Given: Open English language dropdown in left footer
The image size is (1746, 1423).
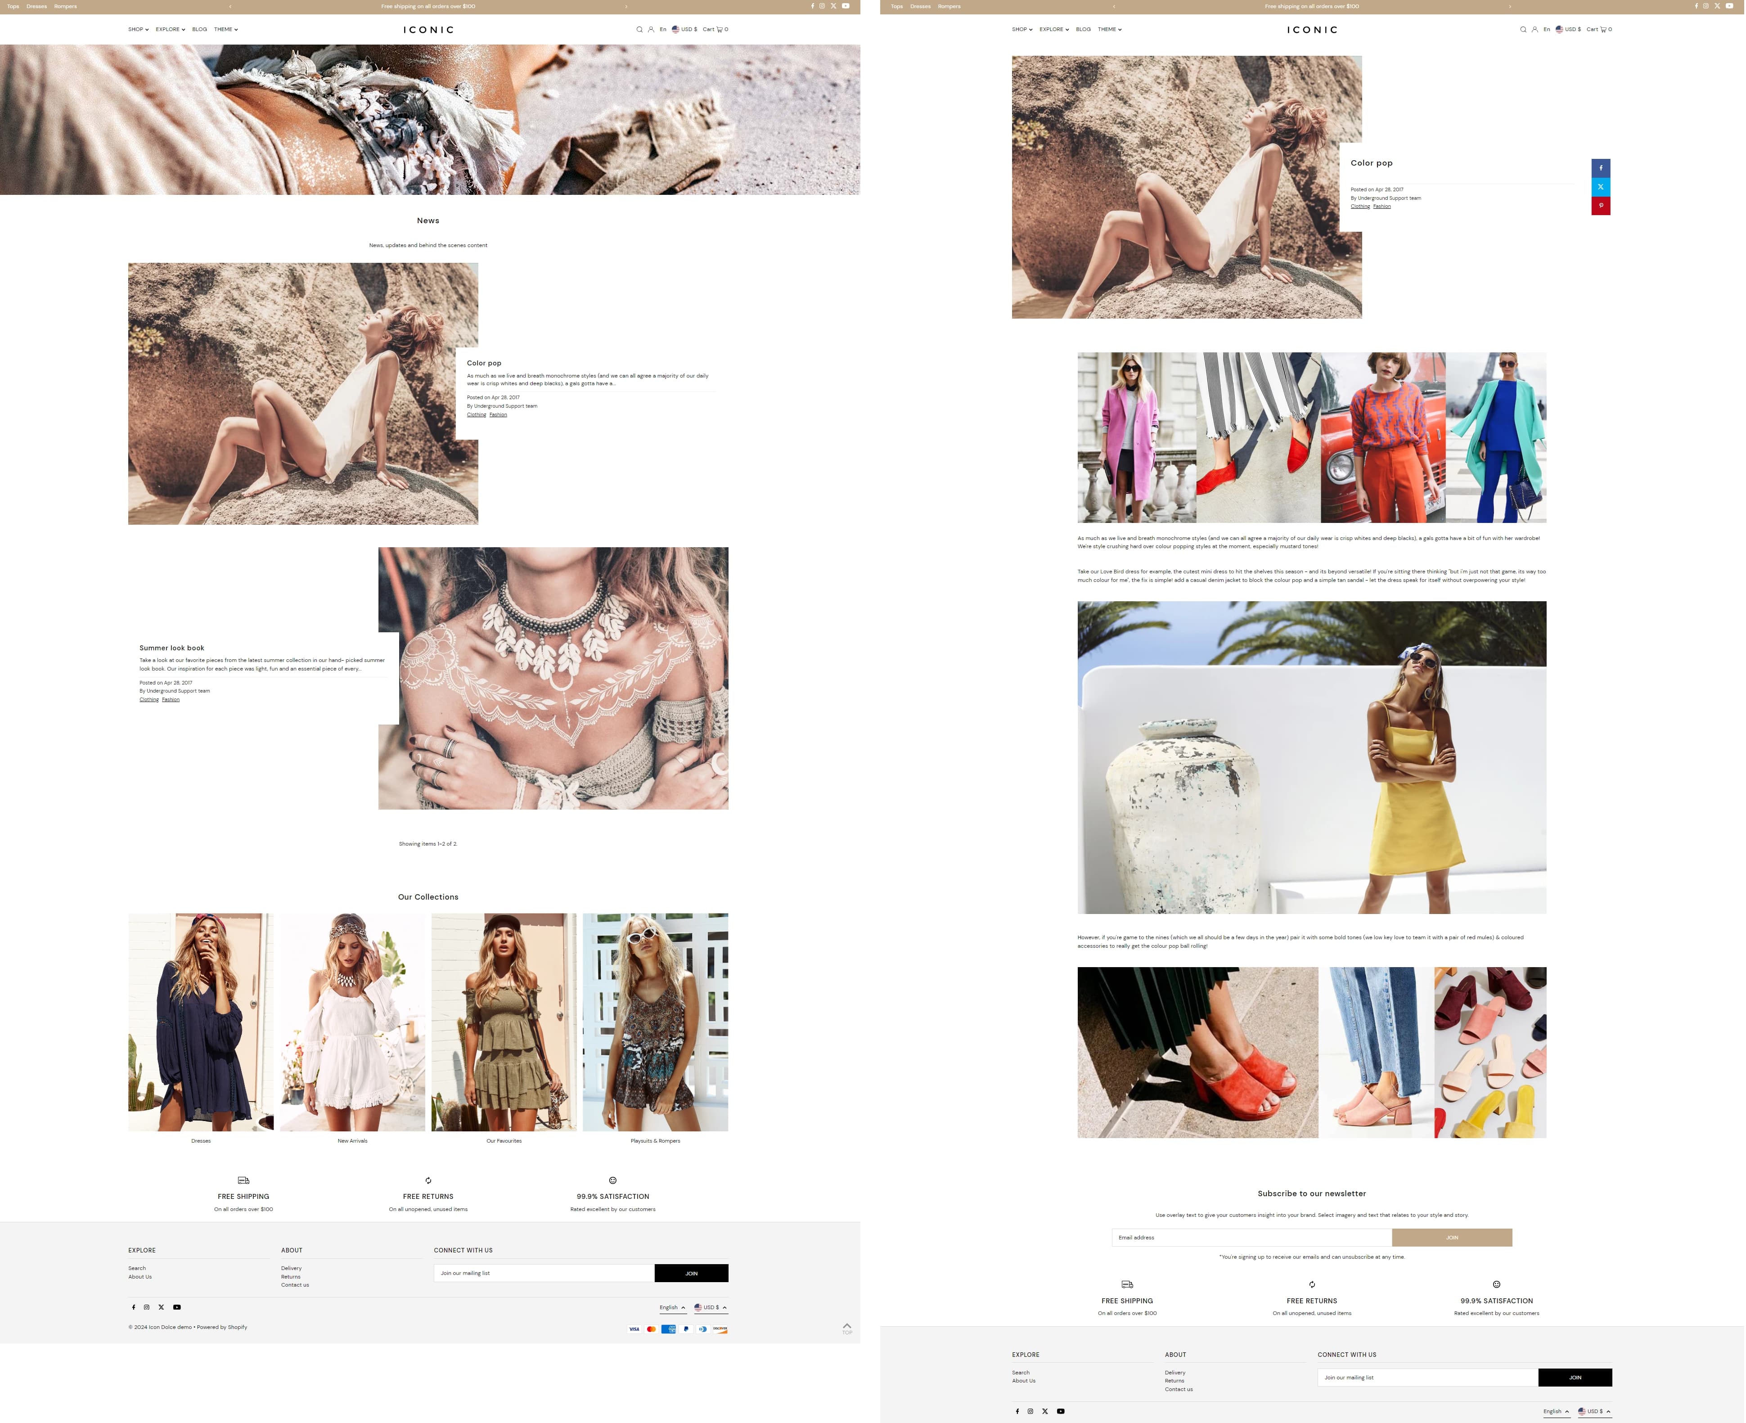Looking at the screenshot, I should click(x=672, y=1307).
